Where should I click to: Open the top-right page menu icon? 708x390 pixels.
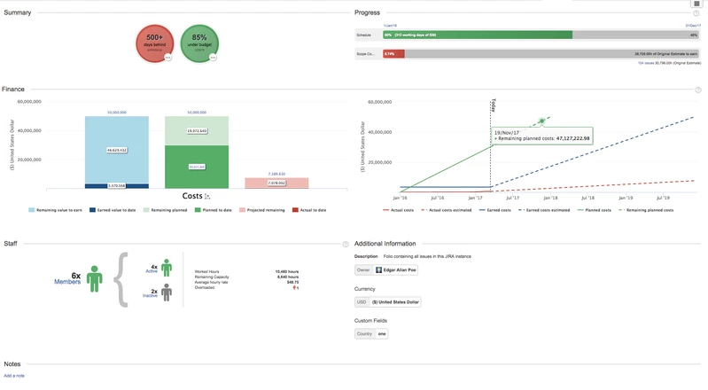697,4
